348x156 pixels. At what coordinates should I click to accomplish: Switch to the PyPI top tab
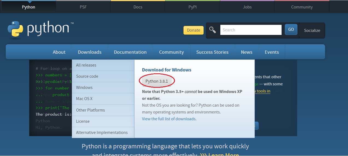pyautogui.click(x=192, y=7)
